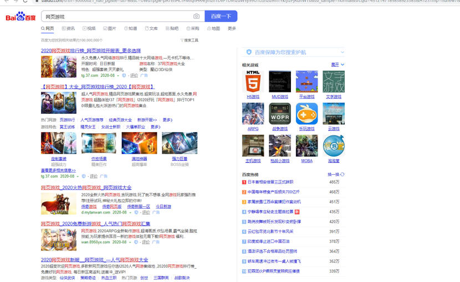Click the 恢宏场景 image thumbnail
The height and width of the screenshot is (282, 460).
pyautogui.click(x=99, y=143)
